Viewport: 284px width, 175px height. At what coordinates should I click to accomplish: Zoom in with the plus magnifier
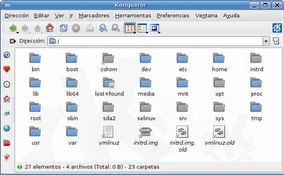(103, 28)
